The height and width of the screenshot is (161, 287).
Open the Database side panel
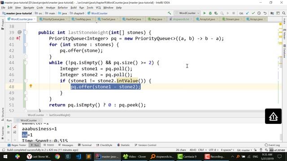(284, 51)
